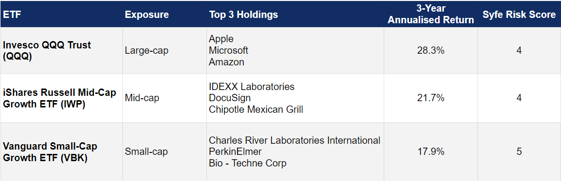The width and height of the screenshot is (561, 181).
Task: Select Charles River Laboratories International holding
Action: [x=294, y=140]
